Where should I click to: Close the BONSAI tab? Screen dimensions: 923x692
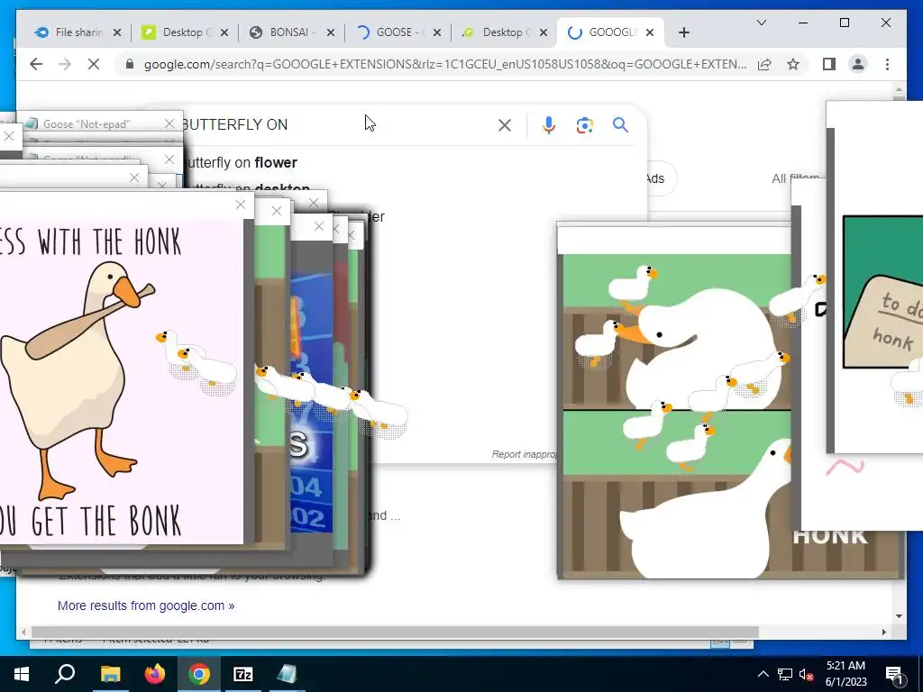pos(331,32)
